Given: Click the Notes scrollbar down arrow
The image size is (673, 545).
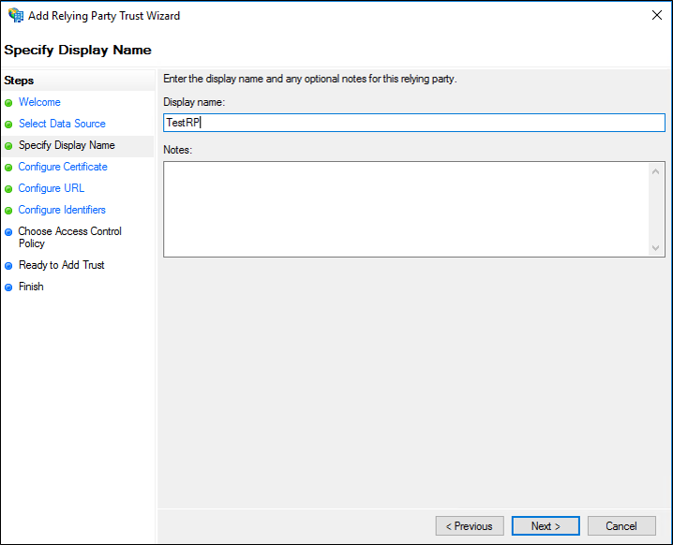Looking at the screenshot, I should point(656,248).
